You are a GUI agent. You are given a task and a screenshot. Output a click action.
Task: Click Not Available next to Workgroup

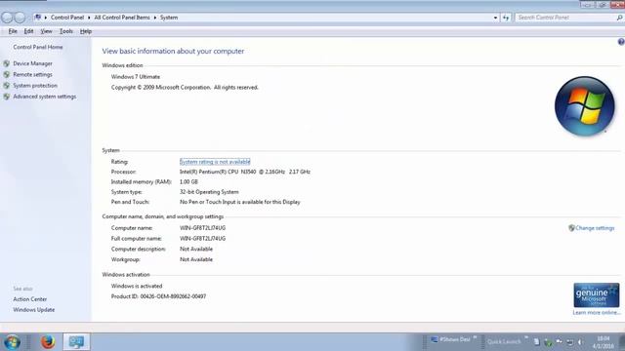pos(196,259)
